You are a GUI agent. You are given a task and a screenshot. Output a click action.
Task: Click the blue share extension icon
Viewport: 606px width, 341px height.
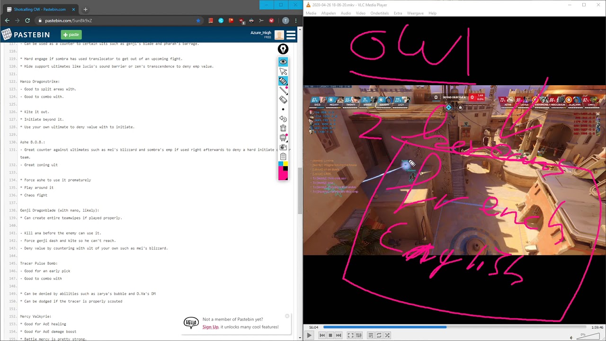(221, 21)
